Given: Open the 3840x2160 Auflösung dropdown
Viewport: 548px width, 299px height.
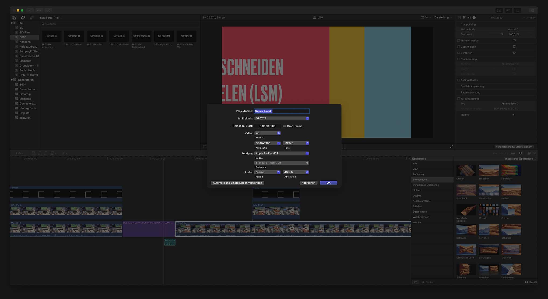Looking at the screenshot, I should [x=267, y=143].
